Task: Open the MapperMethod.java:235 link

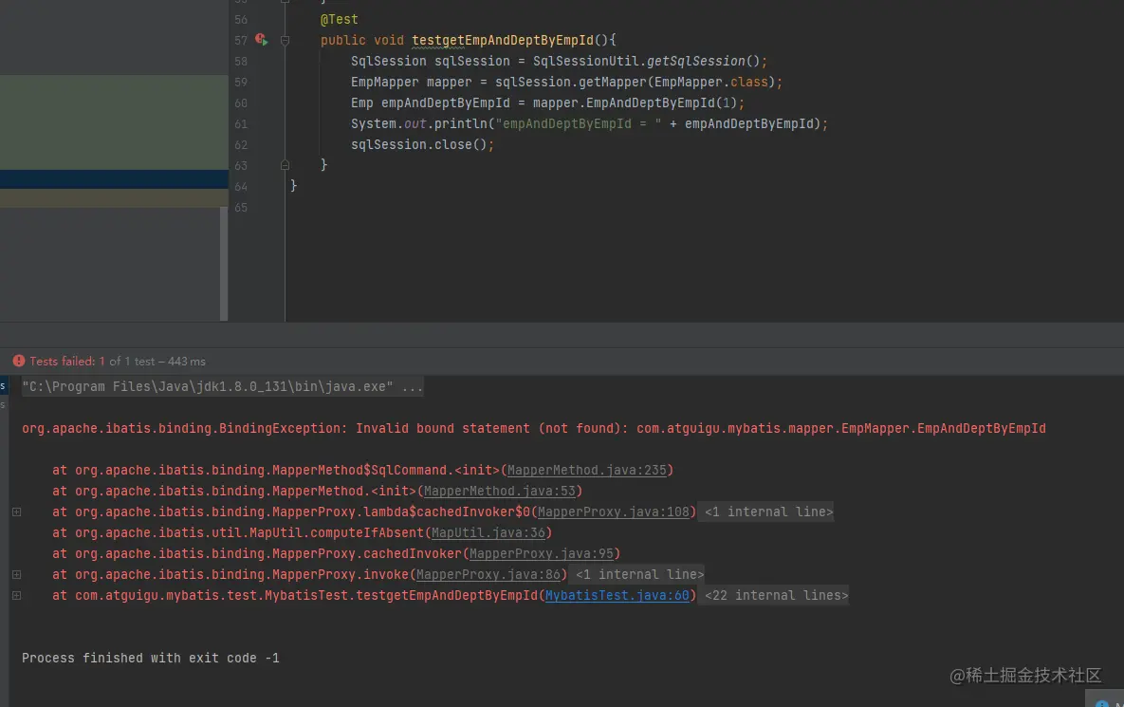Action: click(586, 471)
